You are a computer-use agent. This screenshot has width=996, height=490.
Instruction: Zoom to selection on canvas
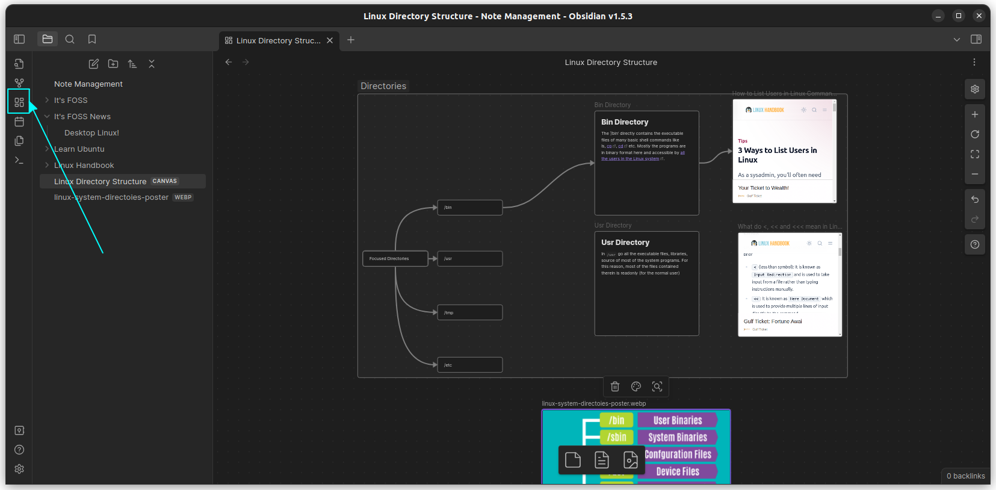[x=657, y=386]
